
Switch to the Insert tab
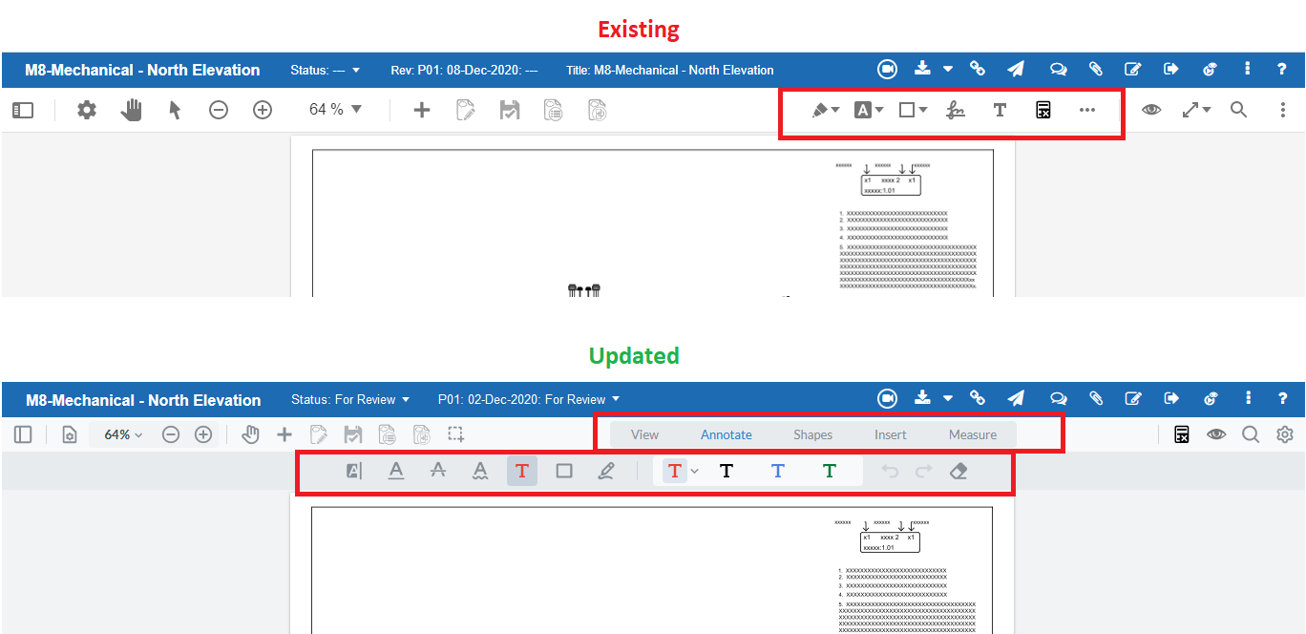(x=891, y=434)
